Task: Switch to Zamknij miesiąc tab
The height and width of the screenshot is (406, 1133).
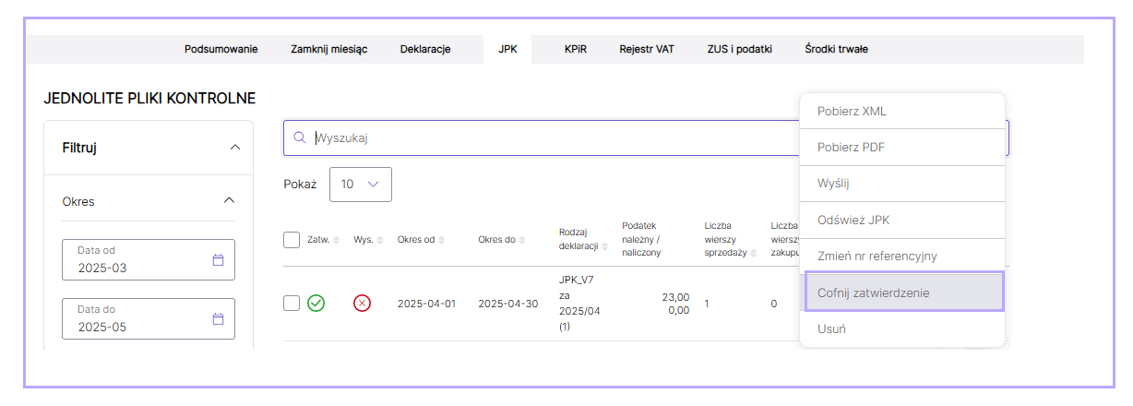Action: 328,49
